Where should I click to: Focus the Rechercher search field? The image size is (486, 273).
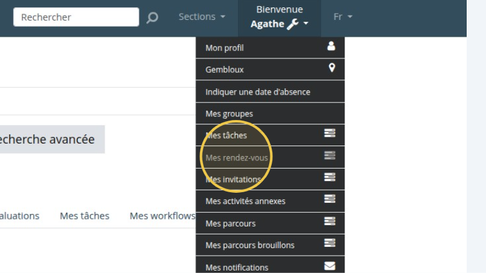76,17
